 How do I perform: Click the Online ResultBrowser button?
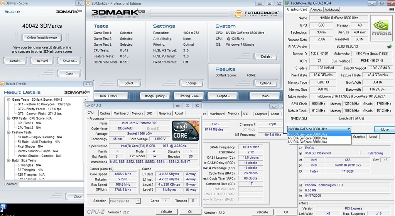(x=42, y=38)
